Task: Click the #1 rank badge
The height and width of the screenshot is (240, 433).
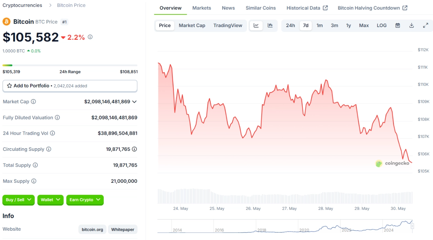Action: 65,22
